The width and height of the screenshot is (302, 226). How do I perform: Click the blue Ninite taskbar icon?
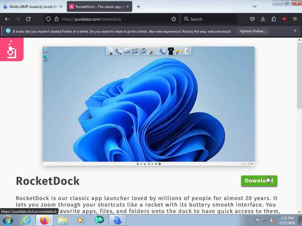click(x=118, y=220)
